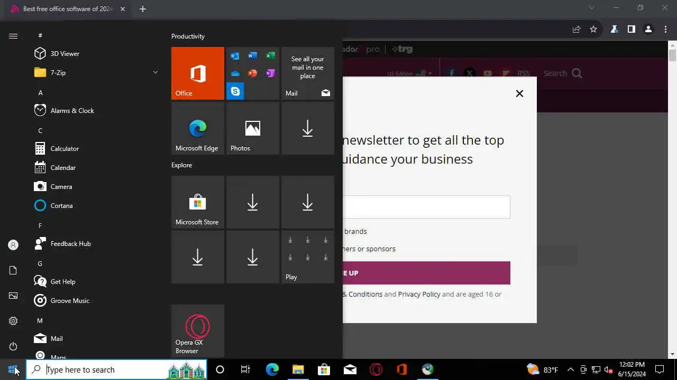Click the magenta sign up button
The height and width of the screenshot is (380, 677).
click(426, 273)
